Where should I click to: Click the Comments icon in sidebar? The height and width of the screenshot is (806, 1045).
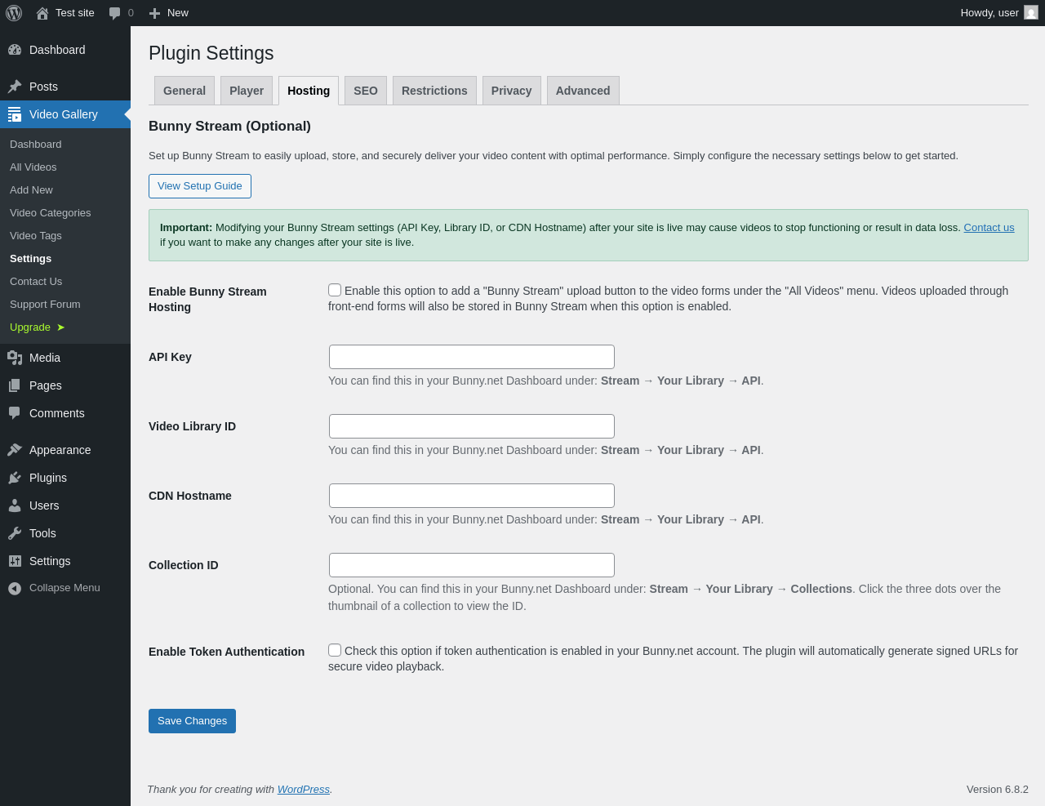15,413
